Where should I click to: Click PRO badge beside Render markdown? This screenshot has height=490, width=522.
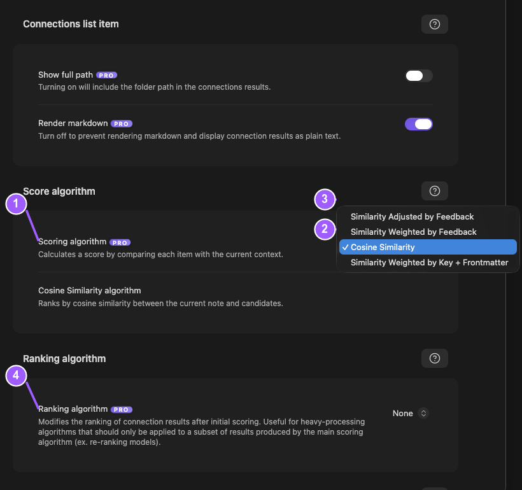coord(122,124)
